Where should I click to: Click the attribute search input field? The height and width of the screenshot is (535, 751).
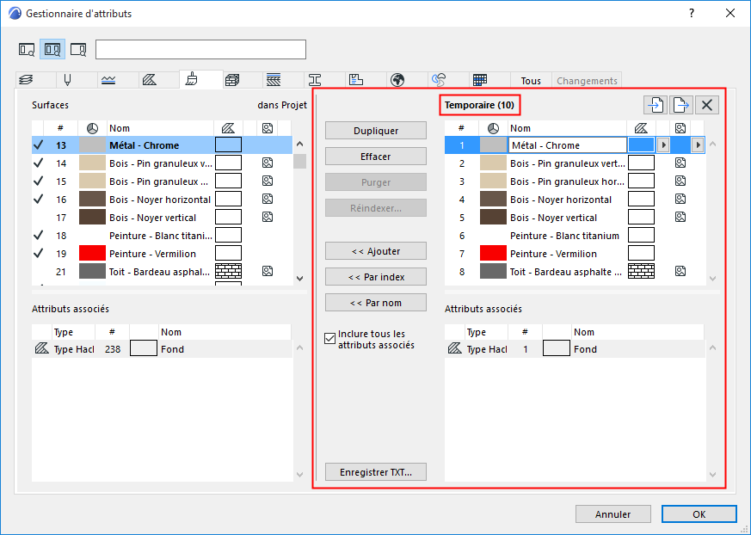tap(200, 49)
